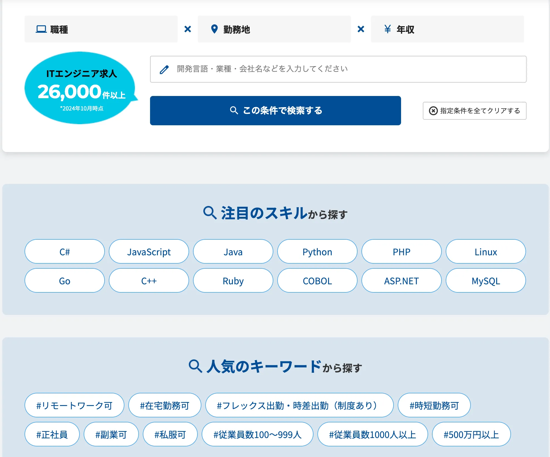Click the circled X icon in clear button
The image size is (550, 457).
tap(433, 111)
